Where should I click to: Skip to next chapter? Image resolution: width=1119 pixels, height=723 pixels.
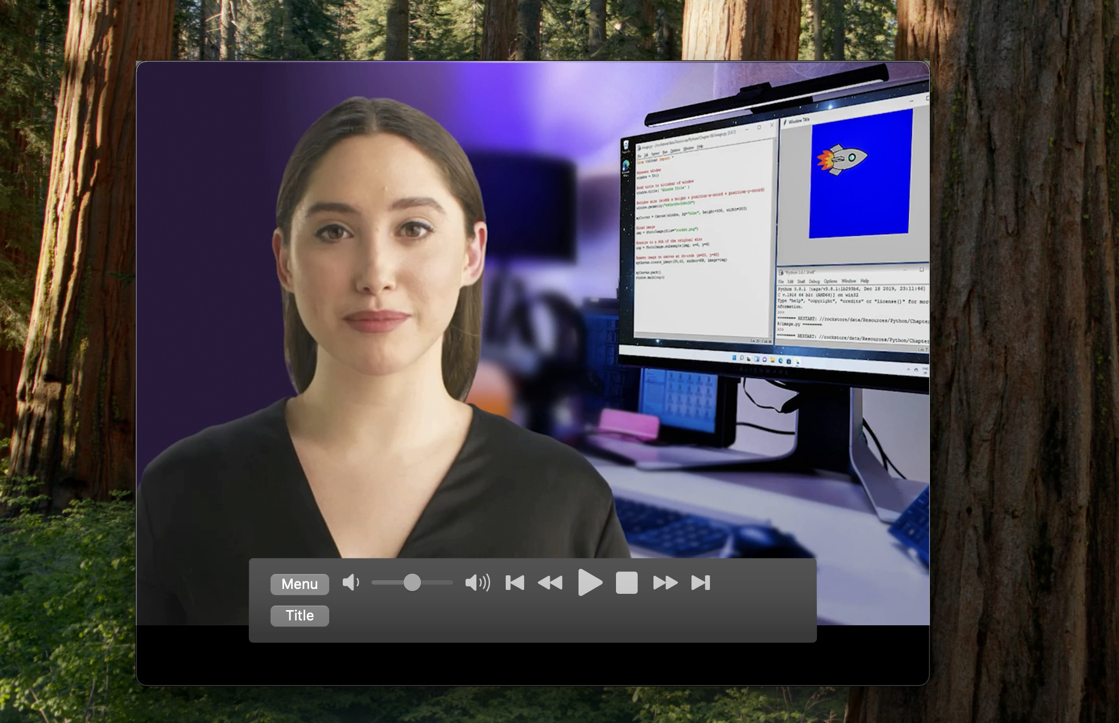point(701,583)
